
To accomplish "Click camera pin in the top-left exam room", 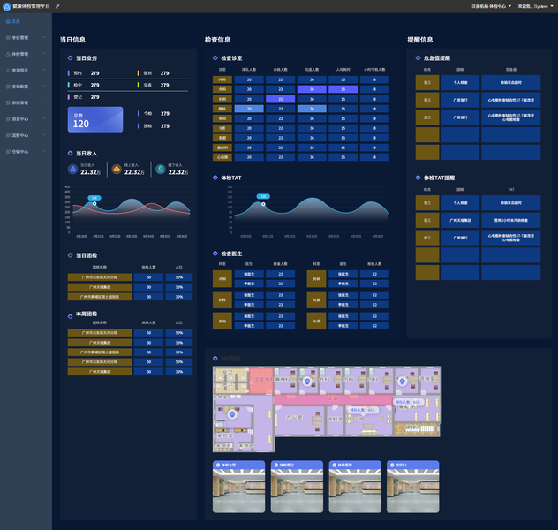I will (307, 382).
